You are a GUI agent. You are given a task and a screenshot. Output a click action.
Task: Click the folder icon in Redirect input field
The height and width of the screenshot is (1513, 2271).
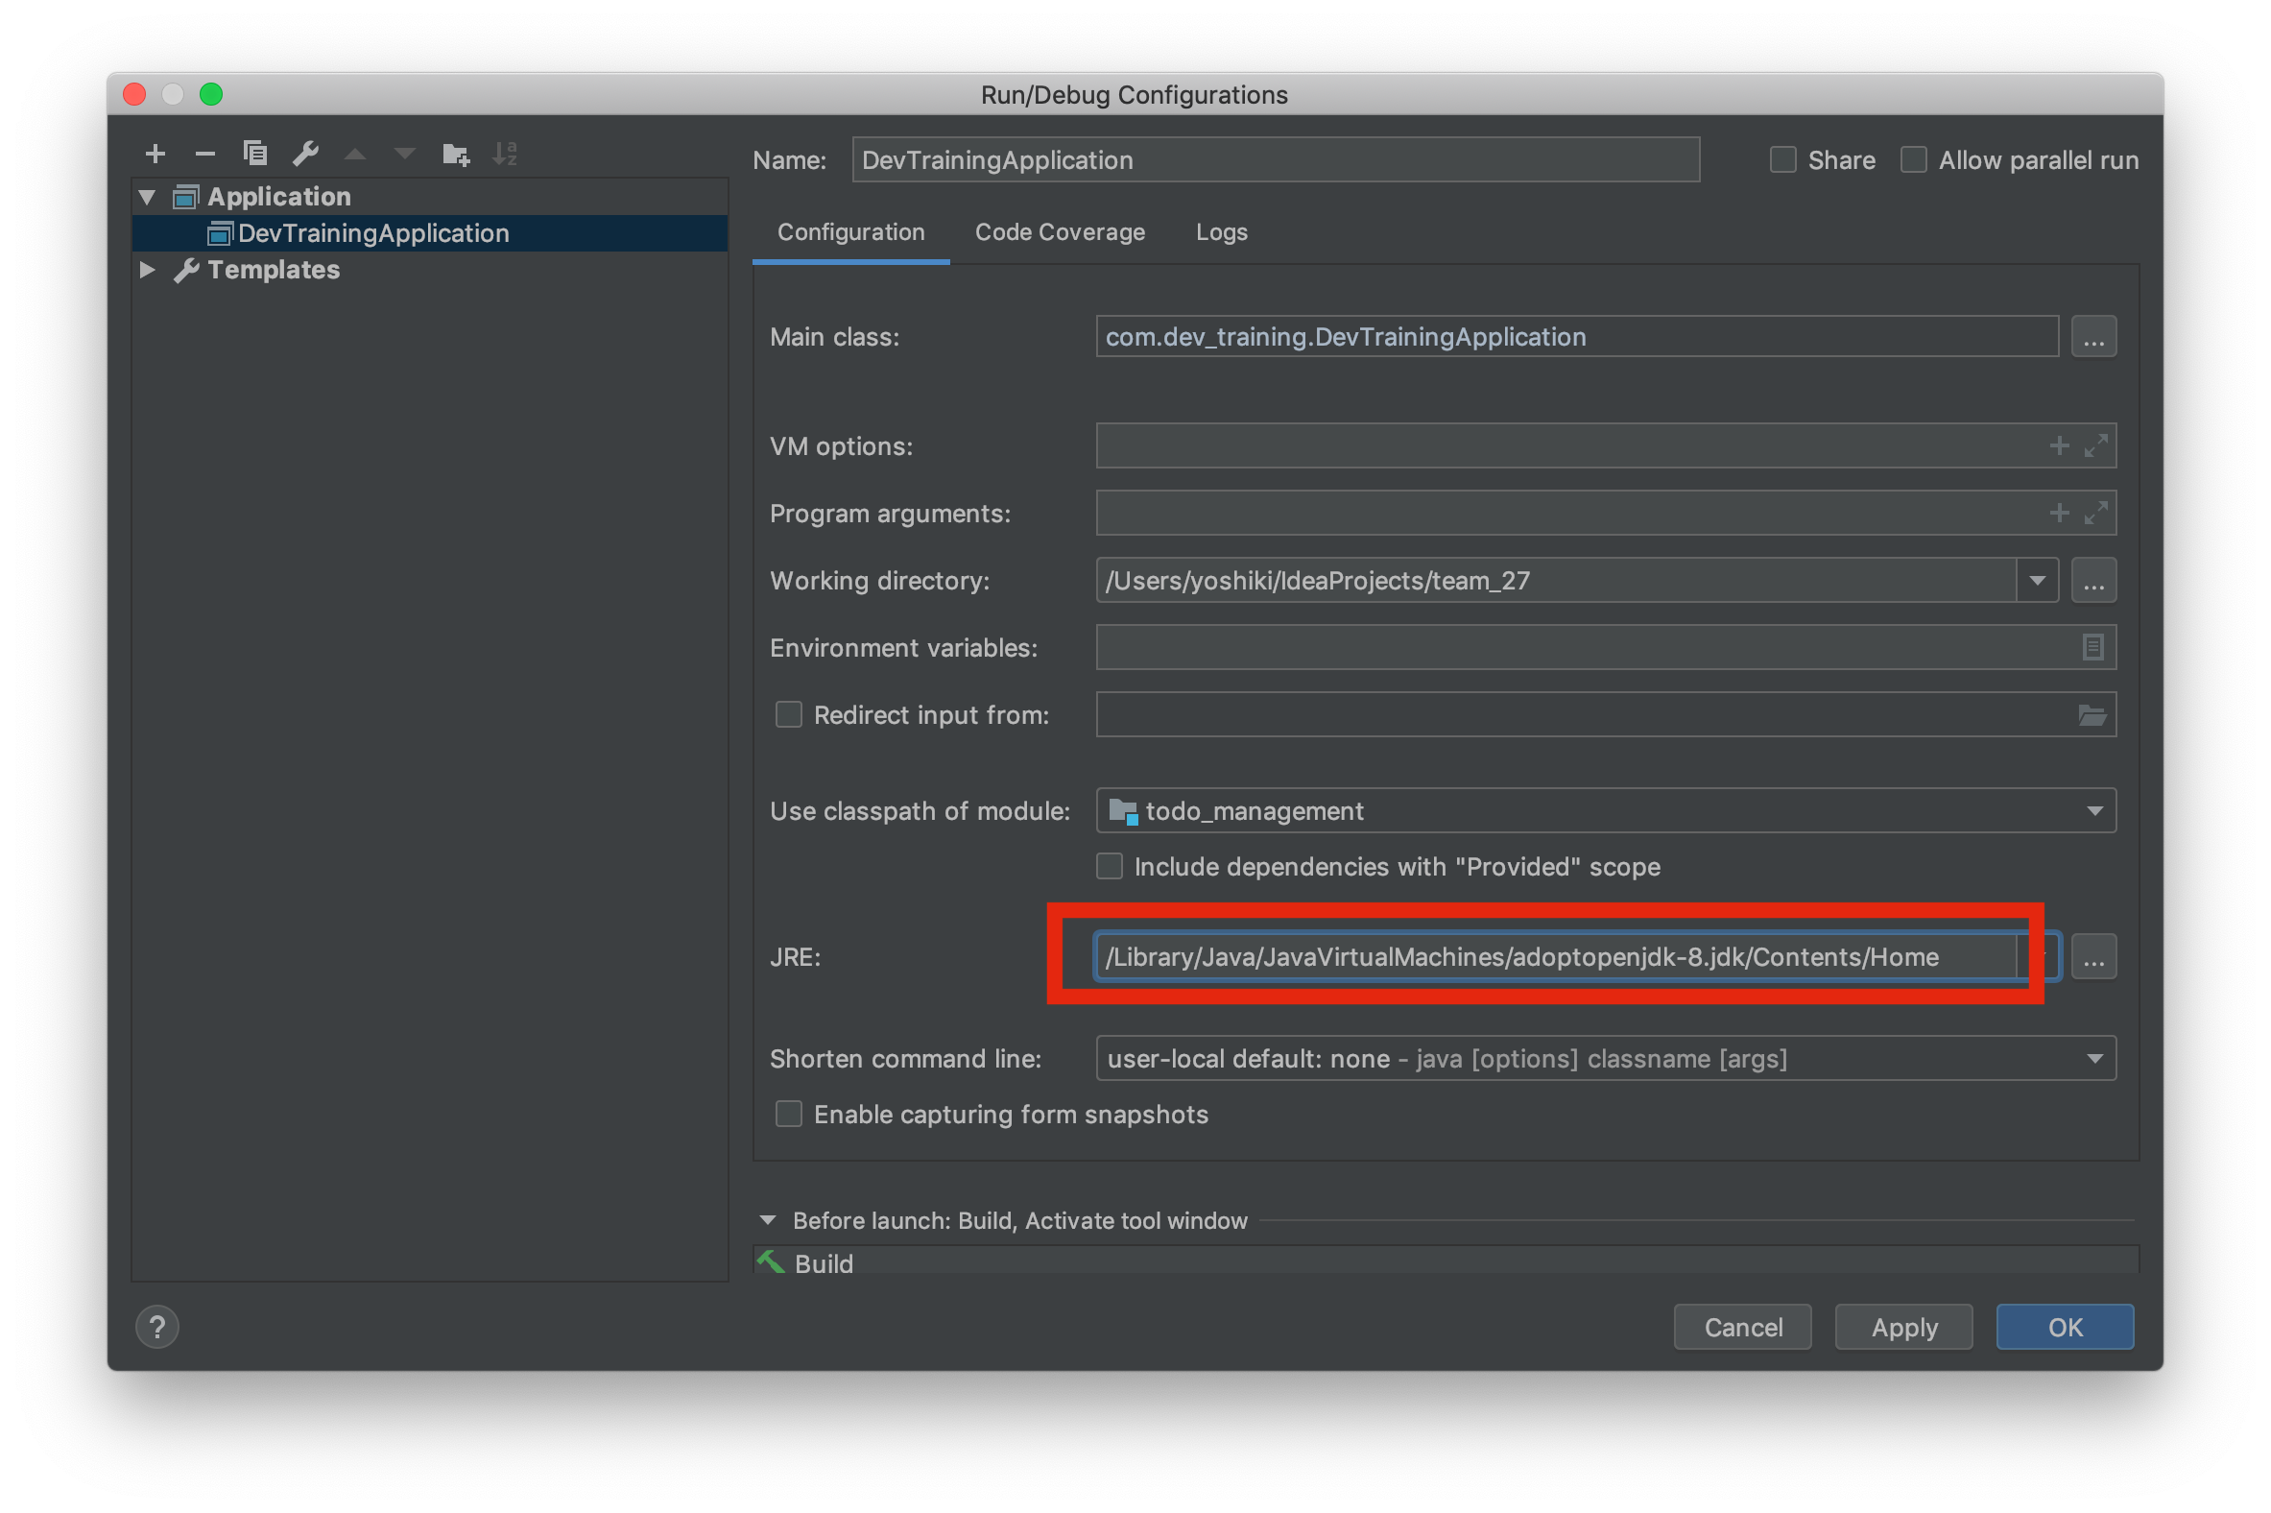2092,715
